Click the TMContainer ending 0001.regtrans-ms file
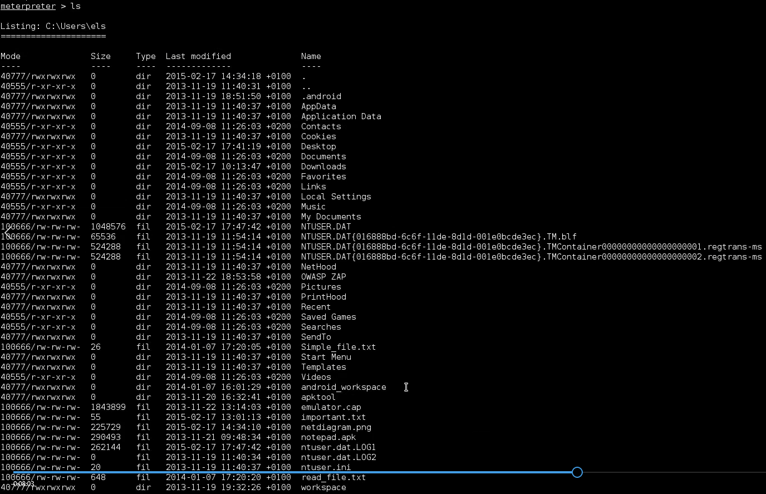766x494 pixels. tap(532, 247)
